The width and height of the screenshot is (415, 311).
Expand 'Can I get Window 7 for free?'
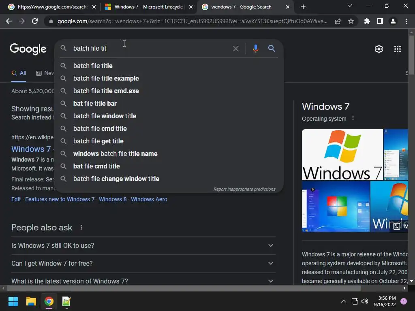[x=143, y=263]
